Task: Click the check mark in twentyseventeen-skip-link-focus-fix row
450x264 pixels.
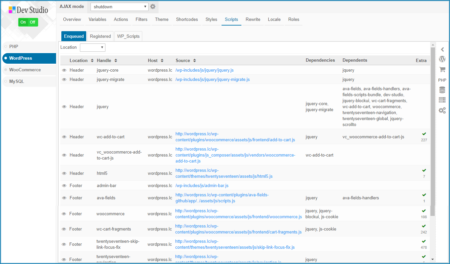Action: pyautogui.click(x=423, y=241)
